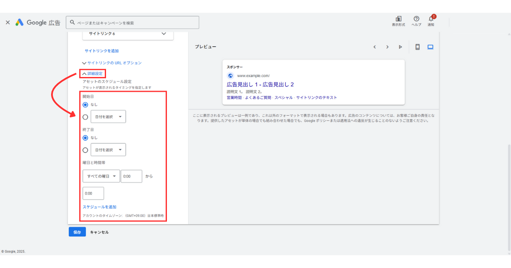Viewport: 511px width, 268px height.
Task: Click the キャンセル button
Action: tap(99, 232)
